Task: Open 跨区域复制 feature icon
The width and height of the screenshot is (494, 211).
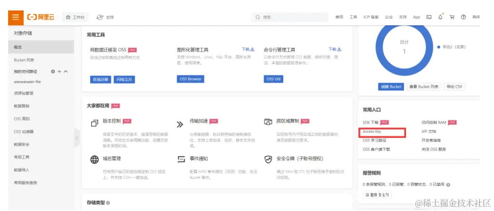Action: pyautogui.click(x=268, y=122)
